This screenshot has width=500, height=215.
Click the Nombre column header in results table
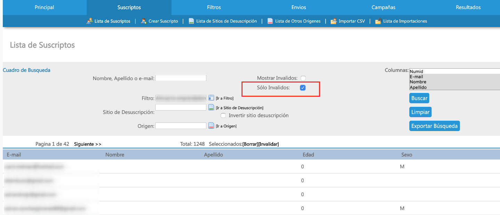115,155
